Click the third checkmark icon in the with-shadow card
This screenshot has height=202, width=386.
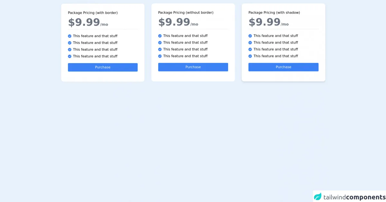pyautogui.click(x=250, y=49)
